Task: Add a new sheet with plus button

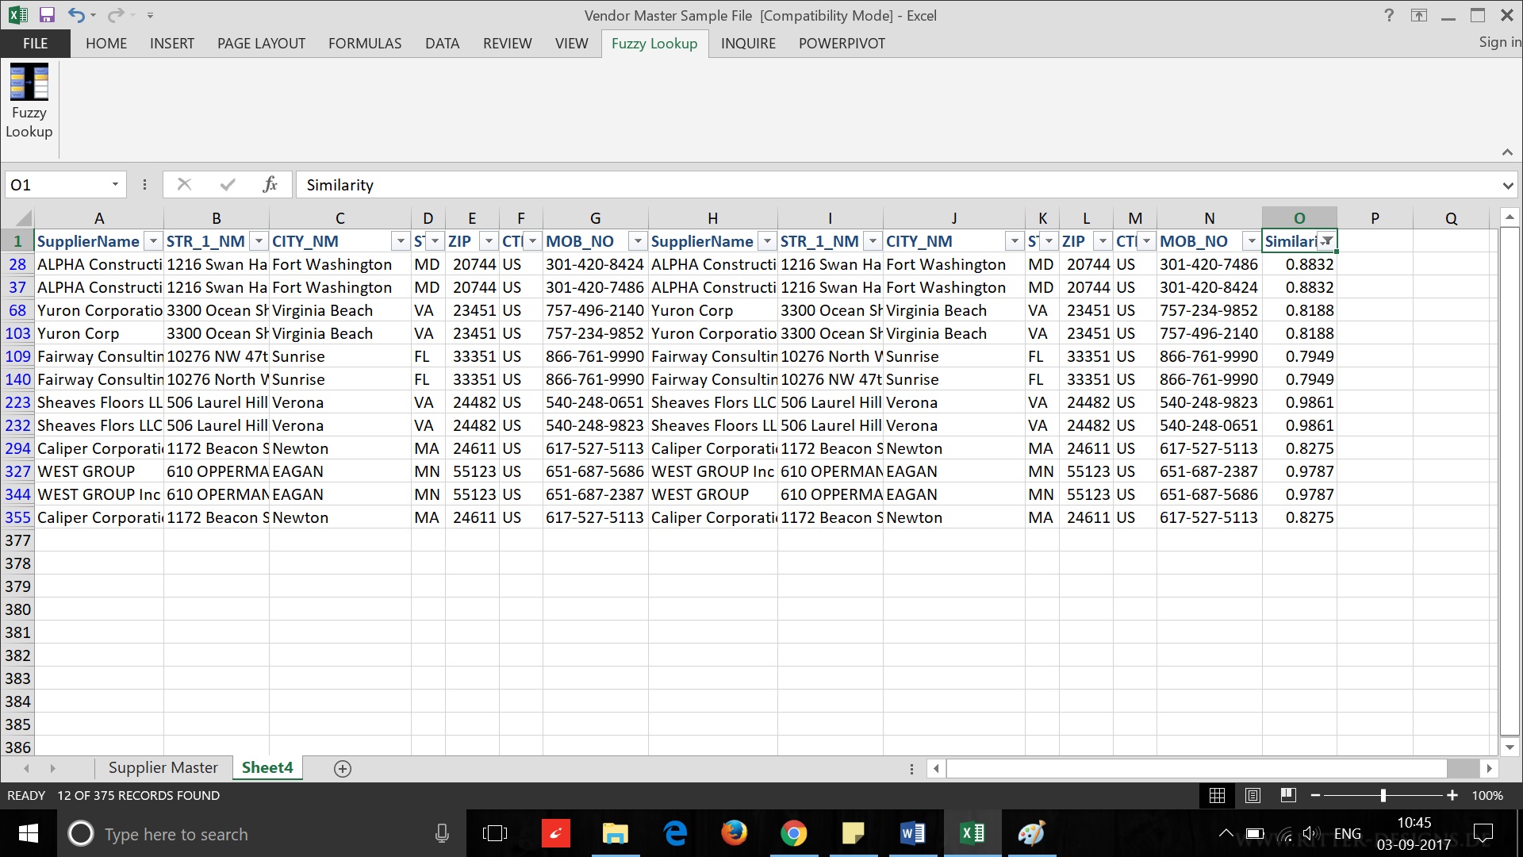Action: point(343,768)
